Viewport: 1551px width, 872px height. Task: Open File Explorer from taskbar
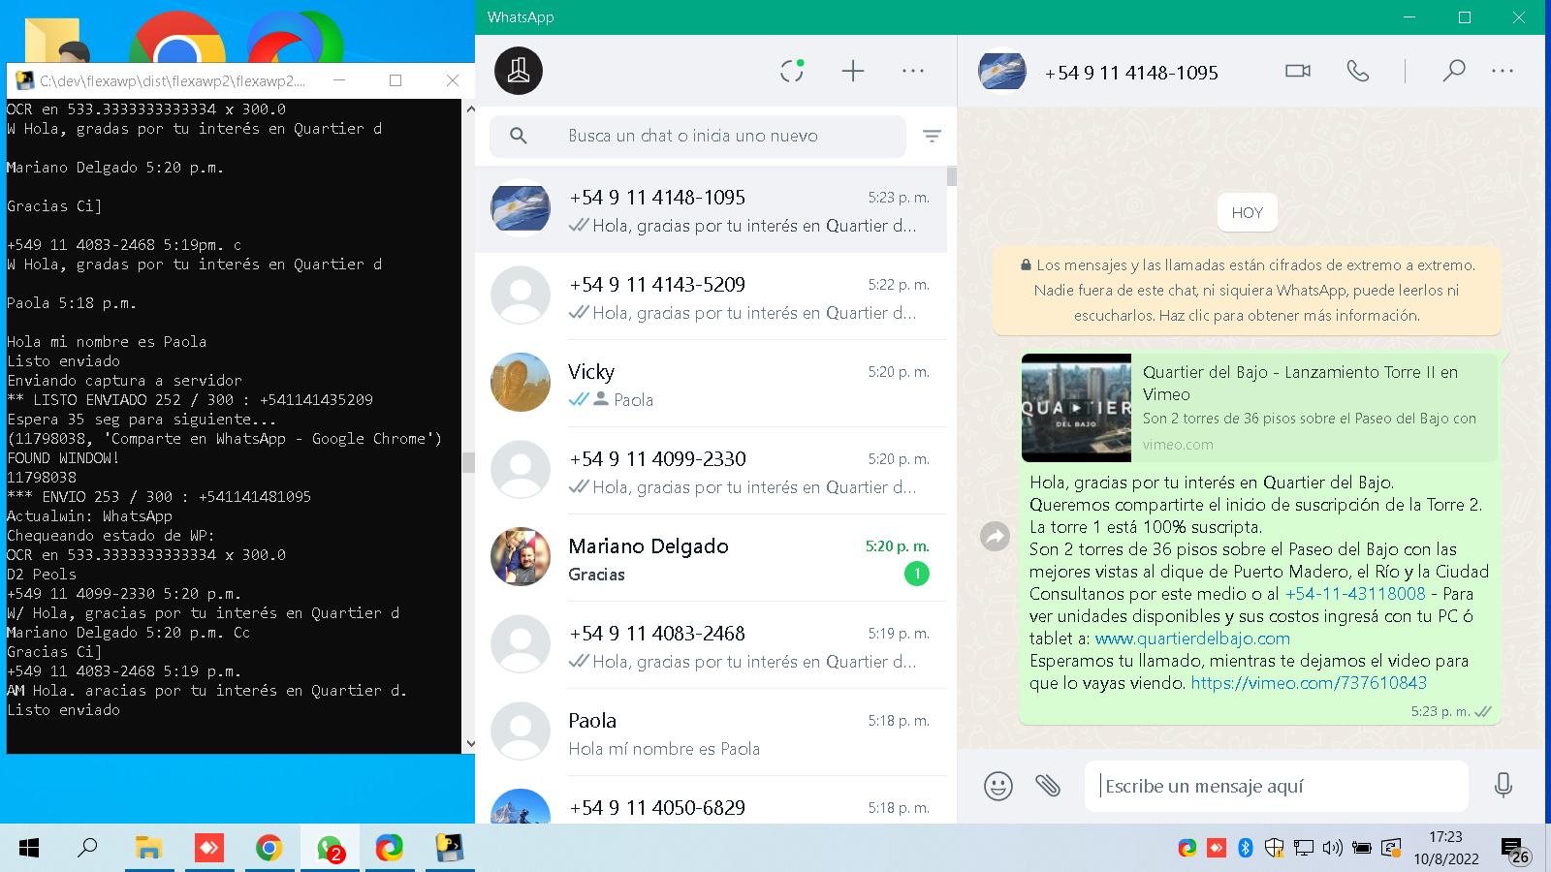[x=147, y=849]
